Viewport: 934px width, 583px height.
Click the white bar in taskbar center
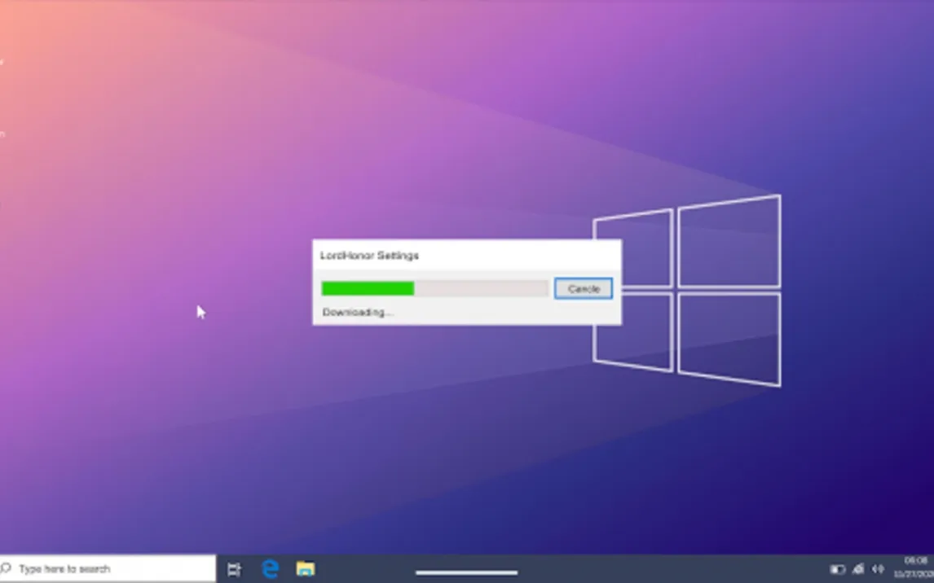pos(466,572)
